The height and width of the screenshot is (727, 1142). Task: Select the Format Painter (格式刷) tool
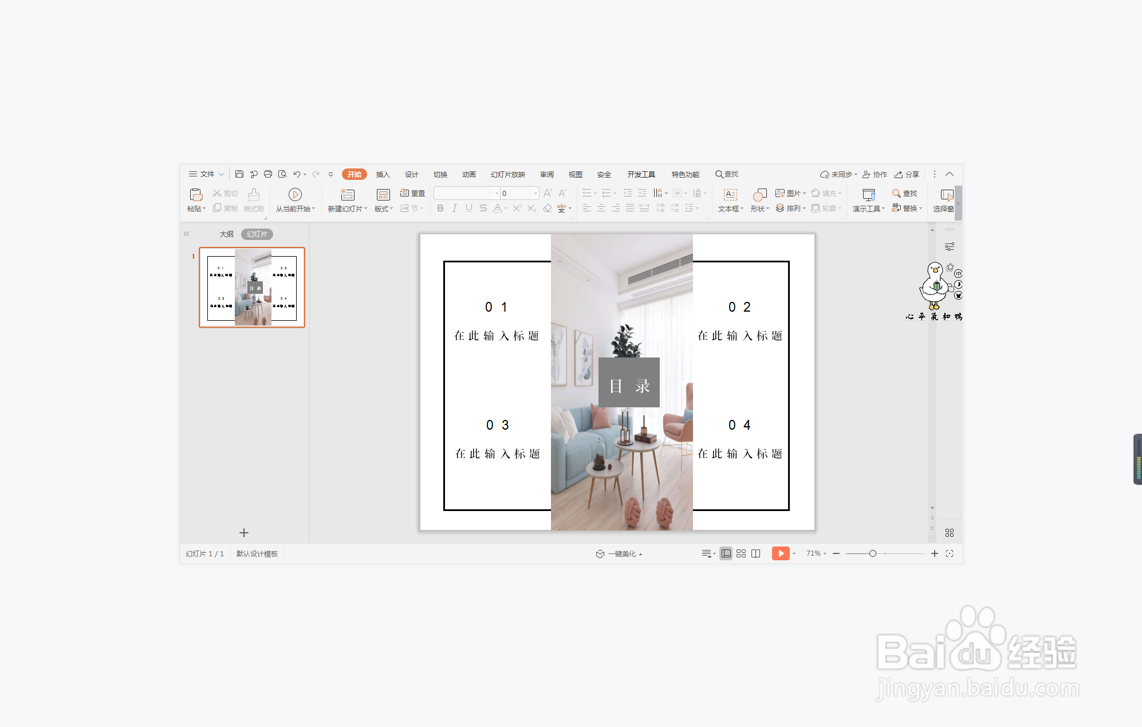254,200
